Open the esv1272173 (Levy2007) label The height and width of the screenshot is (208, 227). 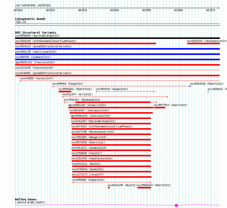click(x=88, y=174)
